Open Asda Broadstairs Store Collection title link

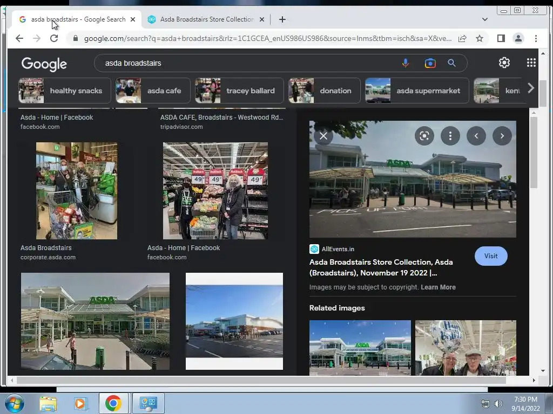[381, 267]
